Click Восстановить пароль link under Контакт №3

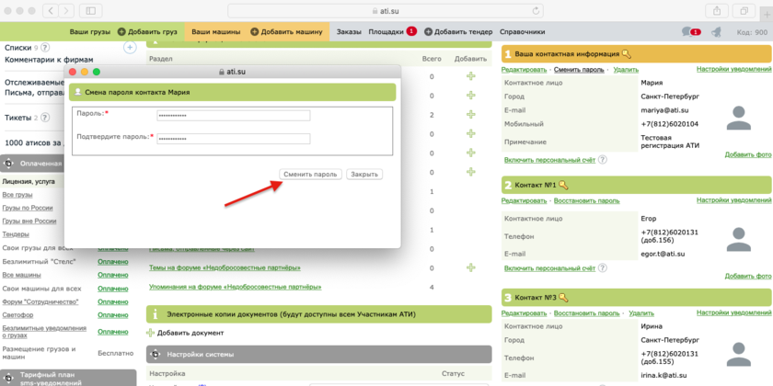(x=586, y=315)
